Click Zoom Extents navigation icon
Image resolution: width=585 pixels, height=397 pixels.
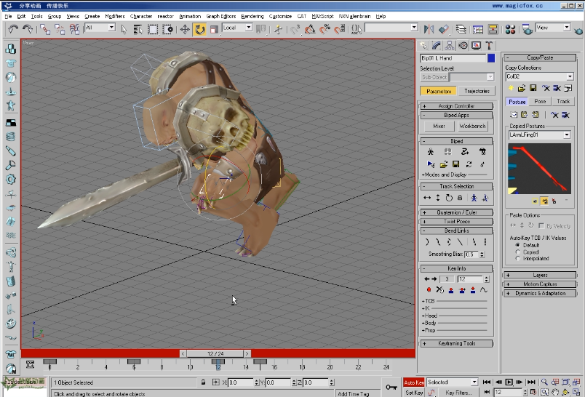[565, 382]
